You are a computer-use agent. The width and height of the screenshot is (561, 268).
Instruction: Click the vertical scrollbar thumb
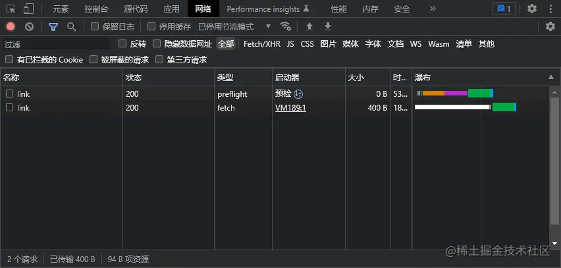[x=554, y=161]
